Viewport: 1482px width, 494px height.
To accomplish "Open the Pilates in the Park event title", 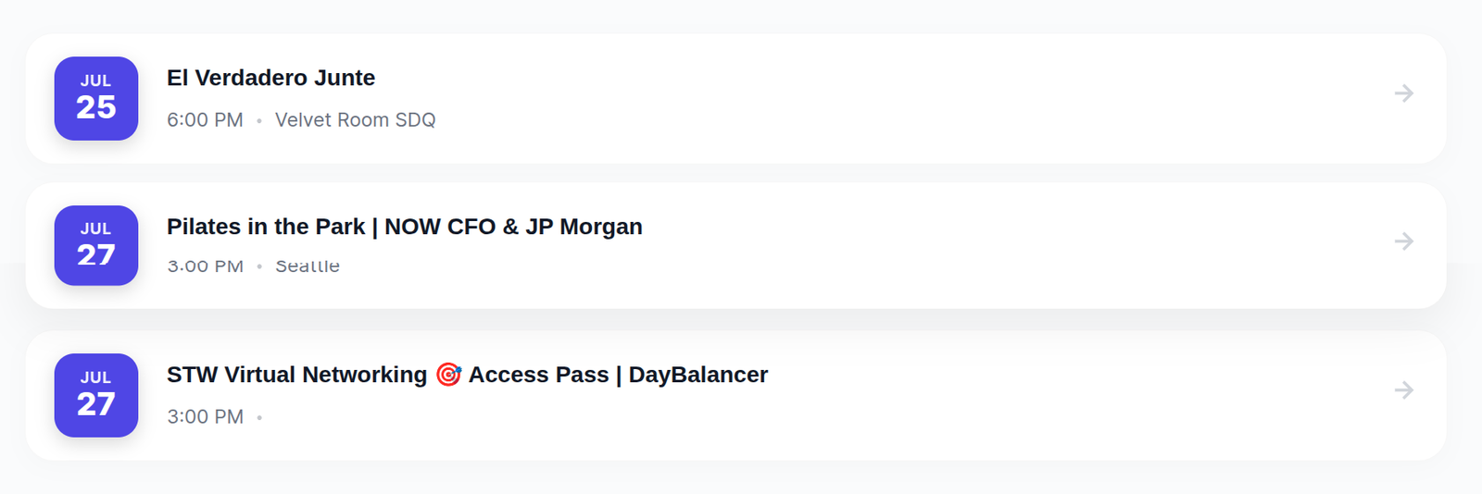I will point(405,227).
